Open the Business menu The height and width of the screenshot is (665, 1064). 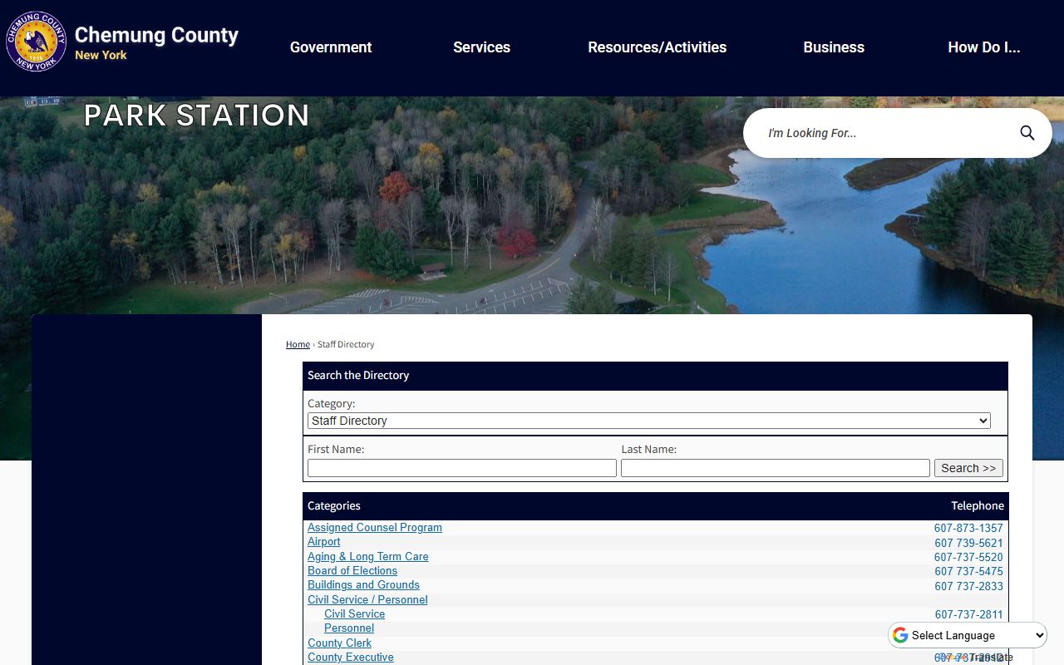pyautogui.click(x=834, y=47)
